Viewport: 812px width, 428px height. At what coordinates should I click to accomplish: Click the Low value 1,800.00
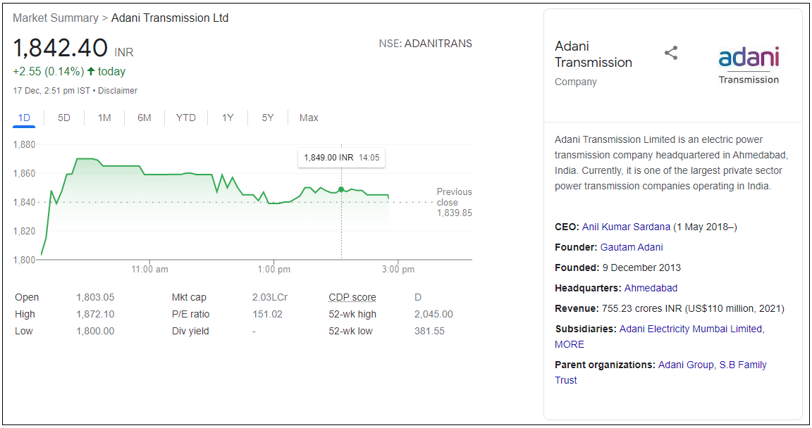tap(95, 331)
